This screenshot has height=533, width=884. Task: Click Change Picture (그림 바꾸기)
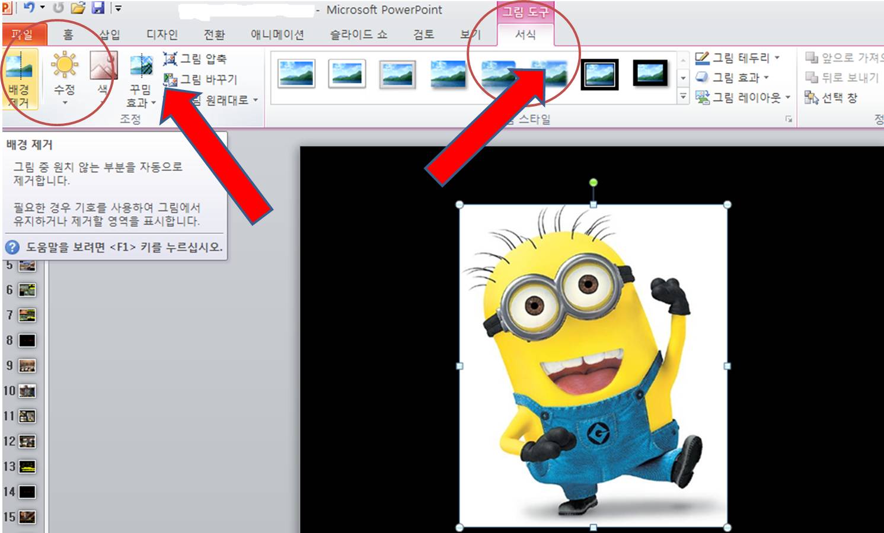click(200, 79)
